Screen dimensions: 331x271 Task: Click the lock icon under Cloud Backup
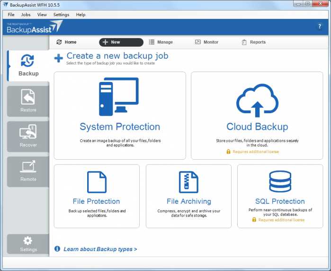(x=228, y=152)
